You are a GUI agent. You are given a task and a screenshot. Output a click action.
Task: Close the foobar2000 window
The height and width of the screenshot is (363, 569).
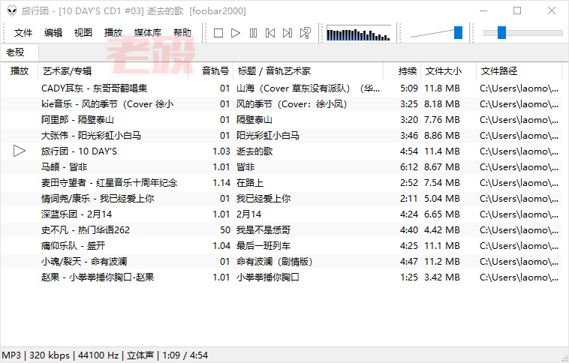[552, 10]
